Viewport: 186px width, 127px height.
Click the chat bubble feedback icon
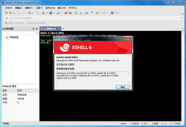(x=117, y=13)
